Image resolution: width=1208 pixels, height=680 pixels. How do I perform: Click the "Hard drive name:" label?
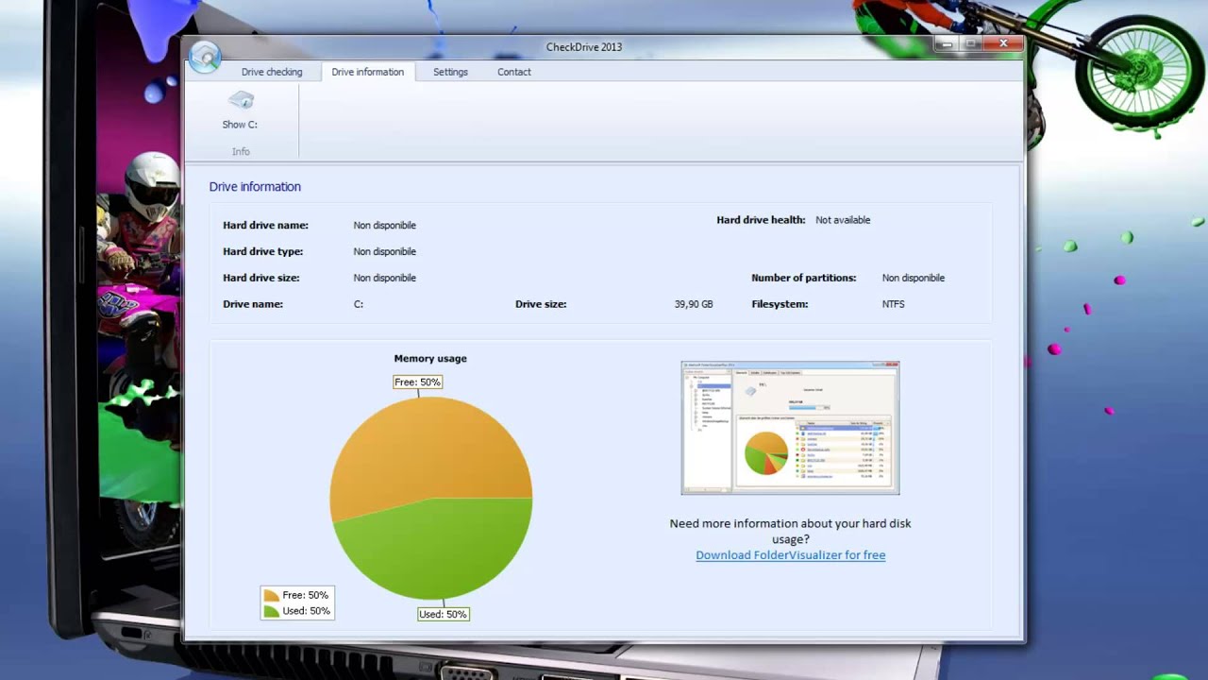(x=266, y=226)
